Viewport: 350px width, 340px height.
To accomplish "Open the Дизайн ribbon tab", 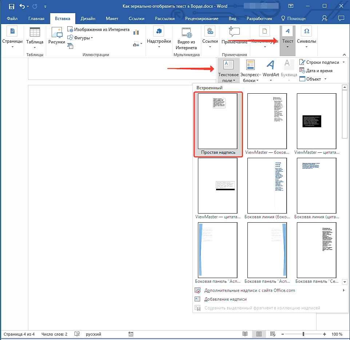I will pyautogui.click(x=88, y=19).
